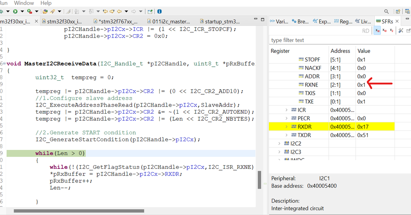Click the type filter text field
Screen dimensions: 411x215
340,40
